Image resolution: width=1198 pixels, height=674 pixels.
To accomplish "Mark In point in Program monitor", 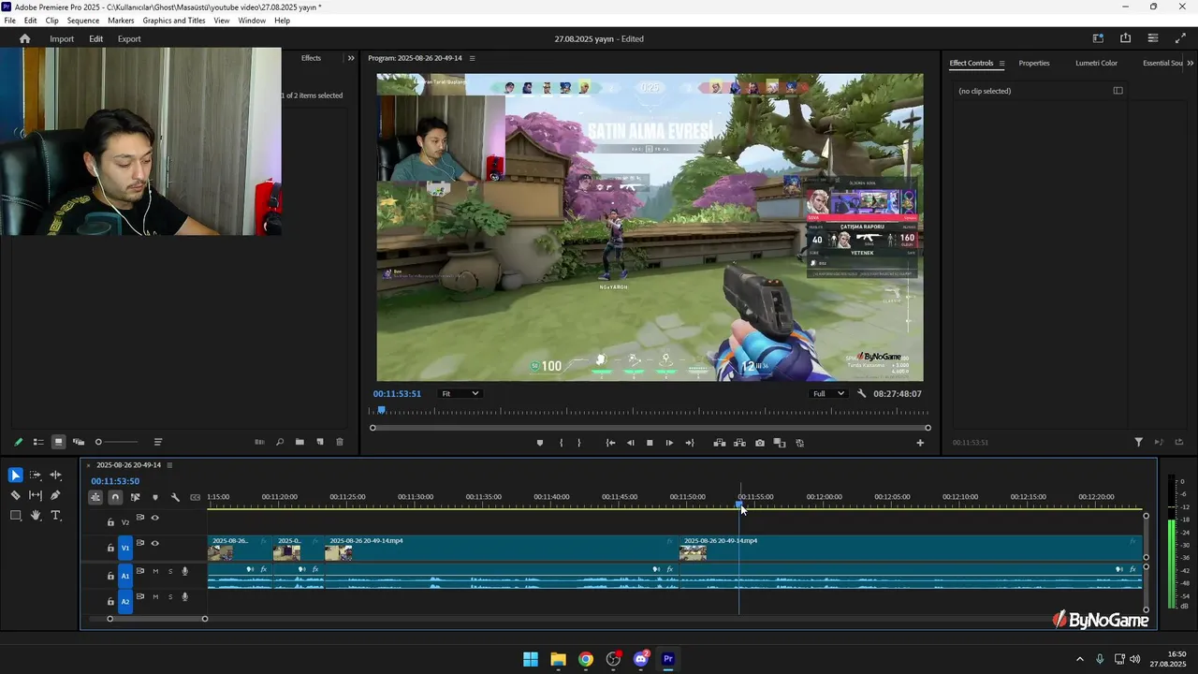I will pos(562,443).
